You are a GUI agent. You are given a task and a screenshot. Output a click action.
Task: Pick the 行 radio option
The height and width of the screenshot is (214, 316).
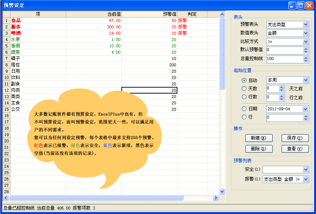click(x=244, y=117)
